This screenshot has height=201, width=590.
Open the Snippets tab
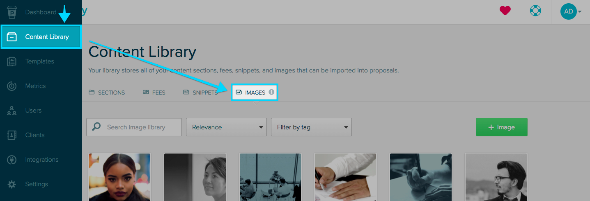tap(200, 93)
